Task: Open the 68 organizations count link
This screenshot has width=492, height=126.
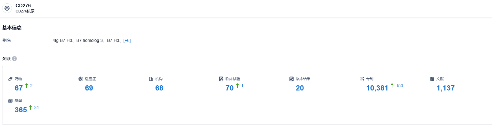Action: pyautogui.click(x=159, y=88)
